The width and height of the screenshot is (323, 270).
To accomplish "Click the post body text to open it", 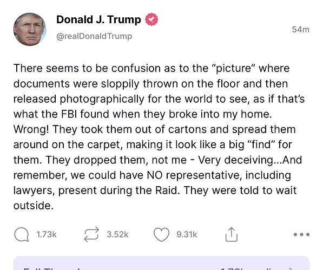I will pos(159,137).
